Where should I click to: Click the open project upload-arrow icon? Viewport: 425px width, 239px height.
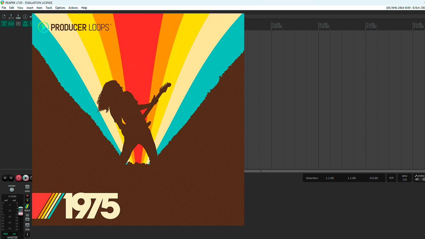11,16
